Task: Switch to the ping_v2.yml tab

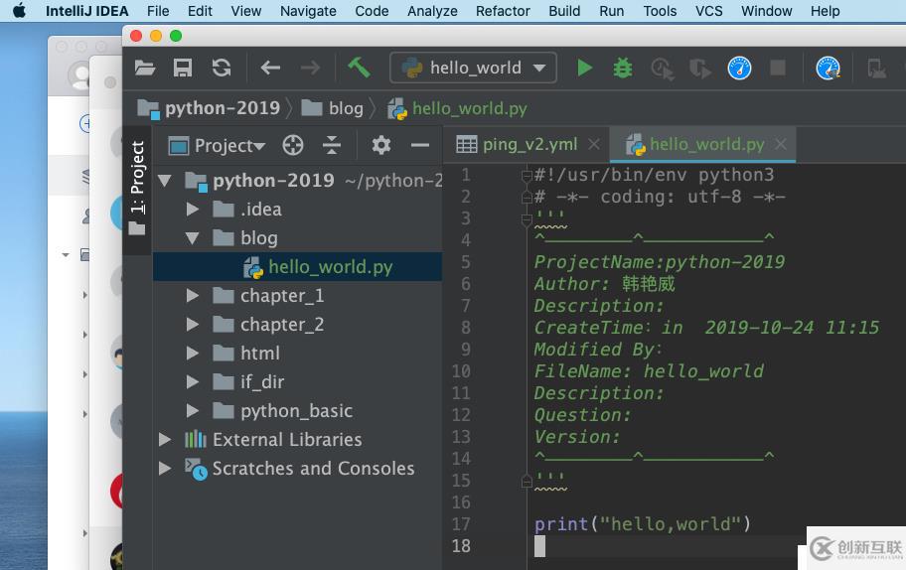Action: (x=526, y=144)
